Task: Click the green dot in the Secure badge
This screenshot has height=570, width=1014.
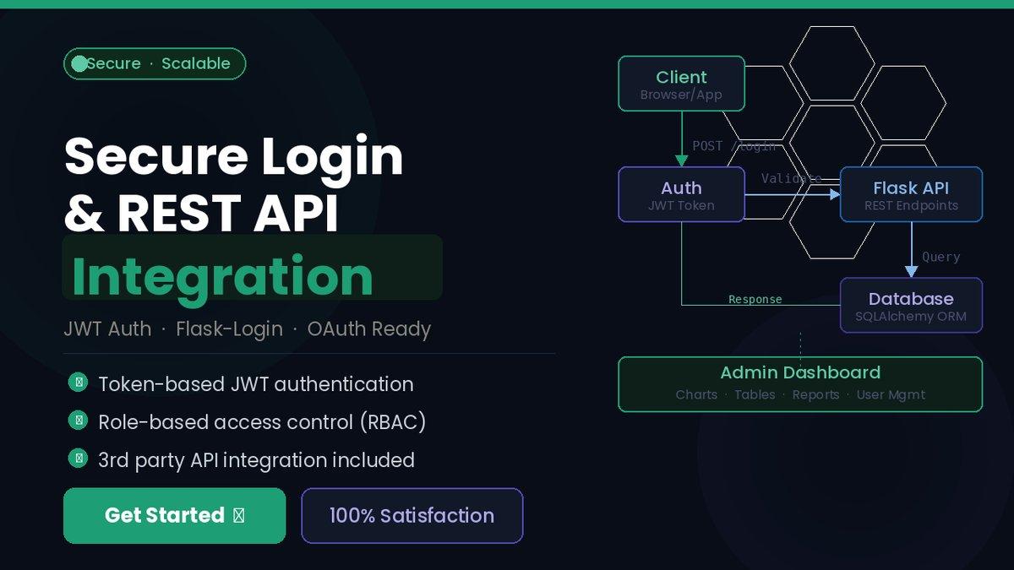Action: point(79,63)
